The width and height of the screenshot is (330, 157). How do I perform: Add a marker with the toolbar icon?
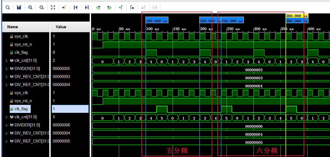coord(121,8)
